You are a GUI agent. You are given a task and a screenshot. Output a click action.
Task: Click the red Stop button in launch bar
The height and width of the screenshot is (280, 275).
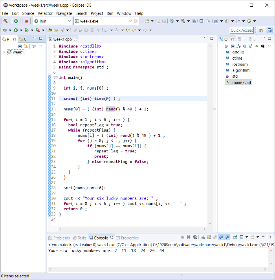26,21
